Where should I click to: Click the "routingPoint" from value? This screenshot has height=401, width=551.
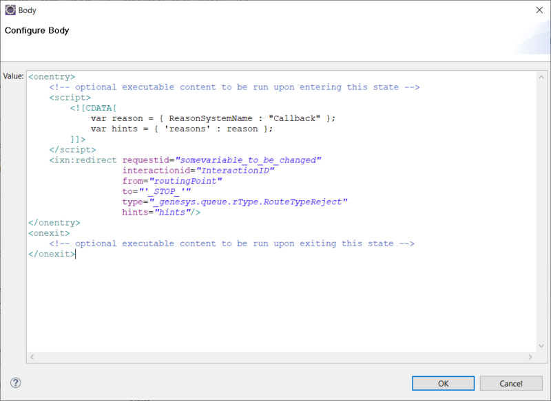185,181
